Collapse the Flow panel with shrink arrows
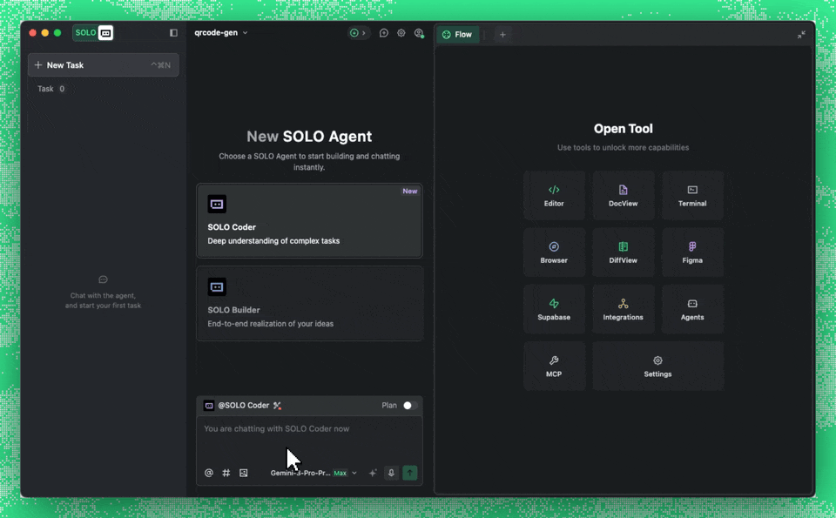Image resolution: width=836 pixels, height=518 pixels. [x=801, y=35]
